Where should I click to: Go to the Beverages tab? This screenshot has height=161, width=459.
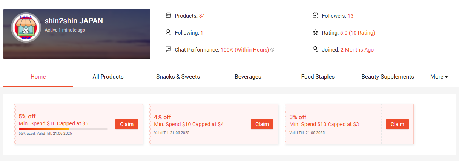pos(248,77)
